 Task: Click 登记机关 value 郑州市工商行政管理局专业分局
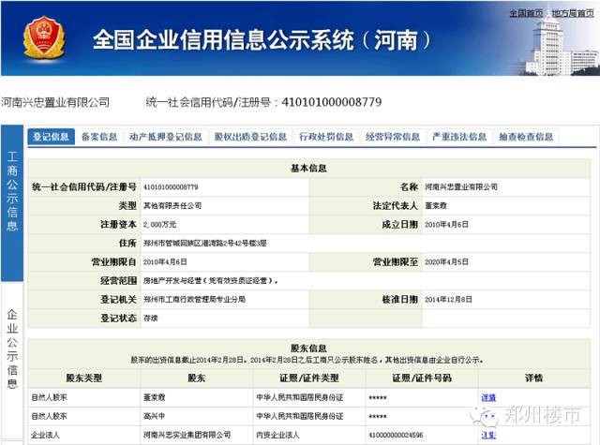[194, 300]
